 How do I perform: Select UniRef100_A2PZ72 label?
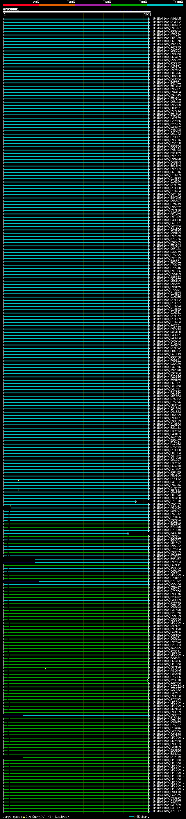point(167,63)
